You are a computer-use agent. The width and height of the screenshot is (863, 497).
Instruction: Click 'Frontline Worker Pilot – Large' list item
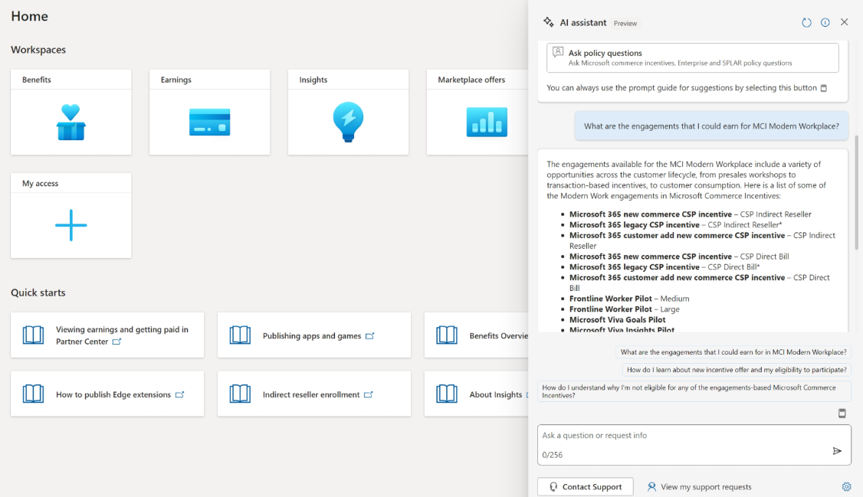(x=624, y=309)
